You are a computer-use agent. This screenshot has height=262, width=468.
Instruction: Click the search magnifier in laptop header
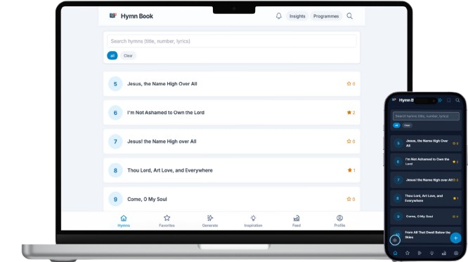[349, 16]
